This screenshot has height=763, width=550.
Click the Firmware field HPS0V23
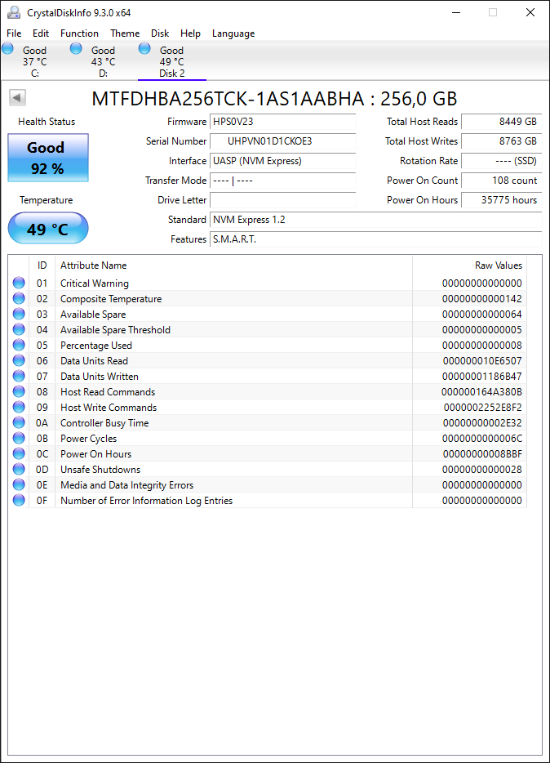point(283,122)
